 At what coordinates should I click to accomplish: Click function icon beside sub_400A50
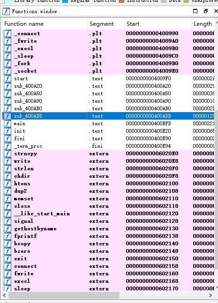coord(8,93)
